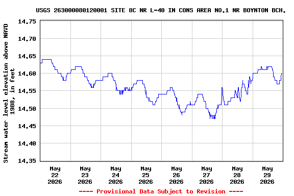Click the May 29 2026 date label

pyautogui.click(x=267, y=175)
